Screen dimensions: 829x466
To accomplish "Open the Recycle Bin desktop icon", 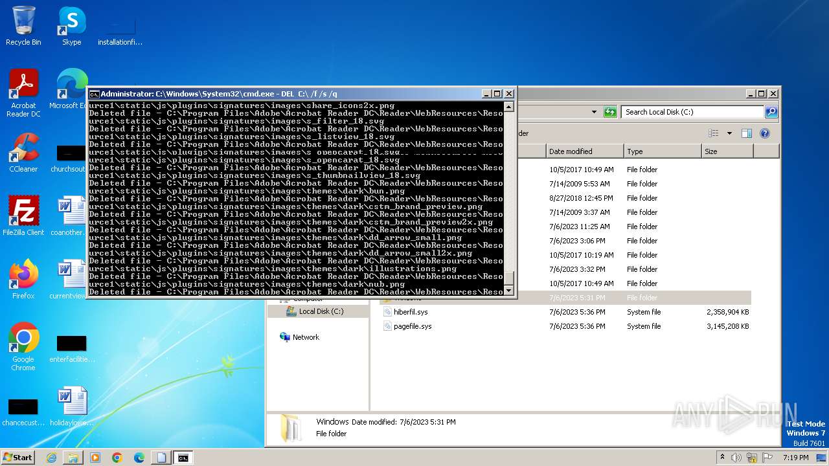I will 23,26.
